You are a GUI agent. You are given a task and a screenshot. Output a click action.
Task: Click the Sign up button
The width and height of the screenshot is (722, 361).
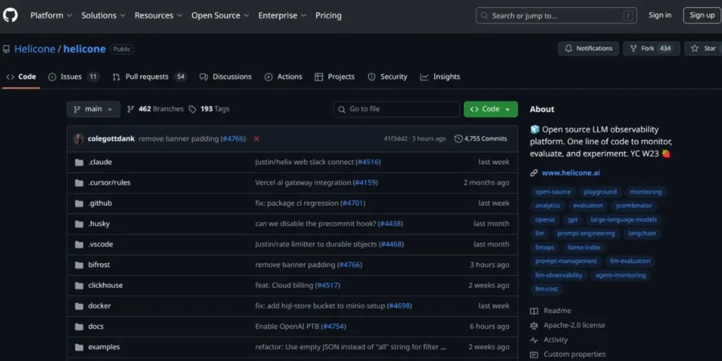[702, 16]
